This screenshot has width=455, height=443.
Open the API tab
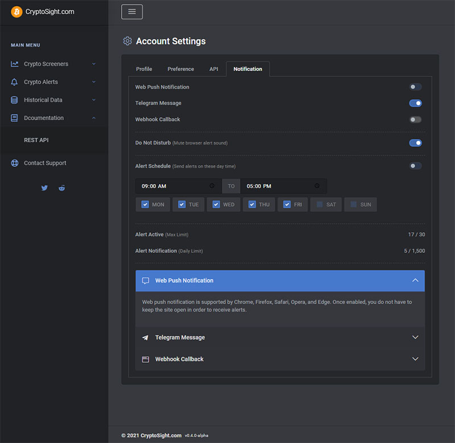coord(213,69)
